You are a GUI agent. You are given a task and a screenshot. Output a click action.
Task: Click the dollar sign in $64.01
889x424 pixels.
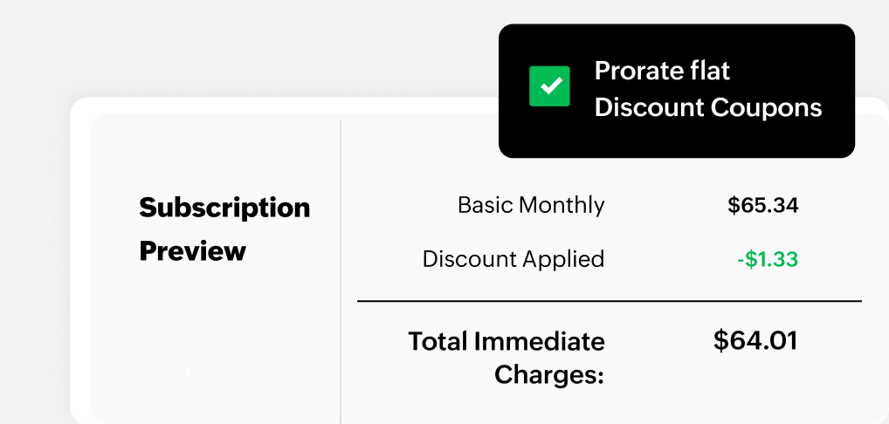point(721,340)
